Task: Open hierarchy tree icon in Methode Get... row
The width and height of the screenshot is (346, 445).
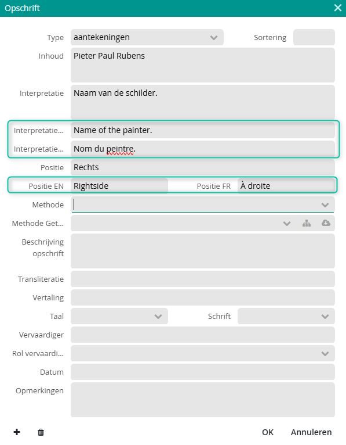Action: (x=307, y=223)
